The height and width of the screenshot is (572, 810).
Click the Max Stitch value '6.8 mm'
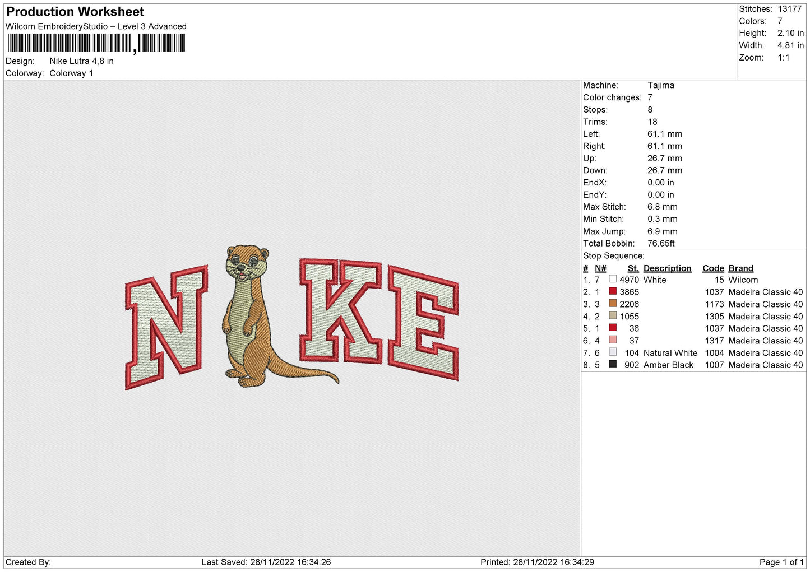click(x=663, y=207)
